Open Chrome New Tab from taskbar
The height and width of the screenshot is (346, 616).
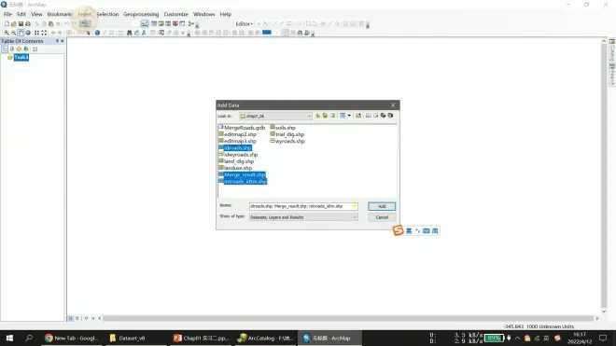coord(71,339)
